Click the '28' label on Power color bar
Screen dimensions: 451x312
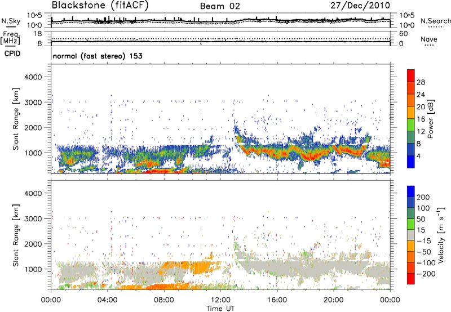tap(421, 82)
